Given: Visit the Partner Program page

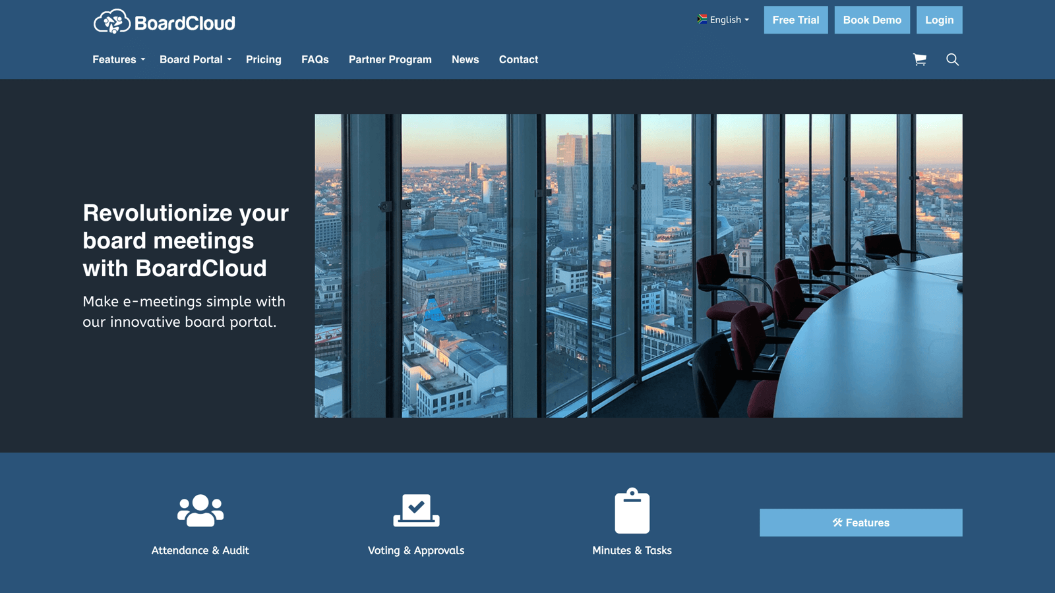Looking at the screenshot, I should (x=390, y=59).
